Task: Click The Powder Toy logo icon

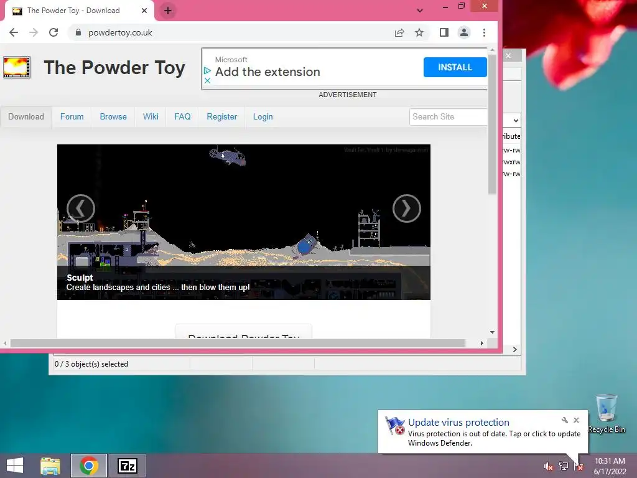Action: 17,67
